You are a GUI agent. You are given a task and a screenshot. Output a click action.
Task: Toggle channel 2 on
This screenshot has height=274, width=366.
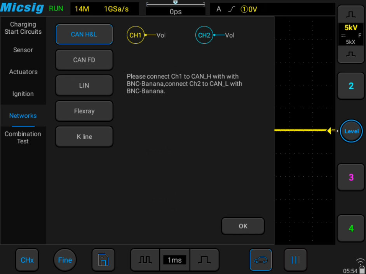tap(351, 86)
